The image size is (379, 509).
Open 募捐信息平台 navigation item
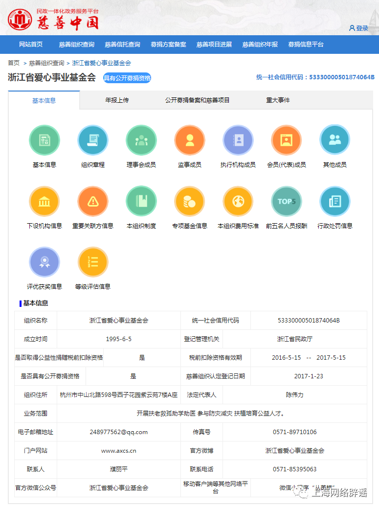click(x=306, y=45)
